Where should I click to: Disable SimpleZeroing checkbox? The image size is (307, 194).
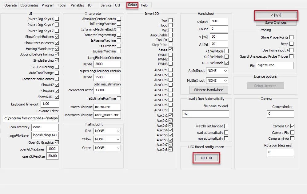[57, 60]
